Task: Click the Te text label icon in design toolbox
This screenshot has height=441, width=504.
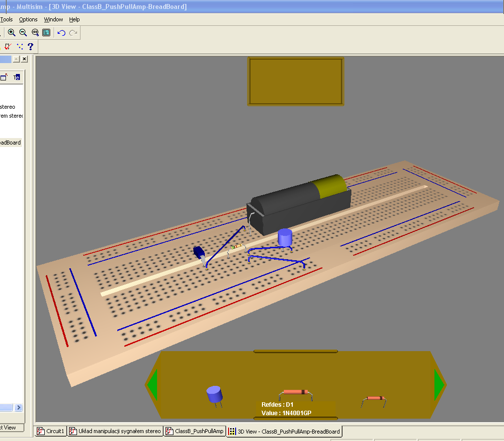Action: (16, 77)
